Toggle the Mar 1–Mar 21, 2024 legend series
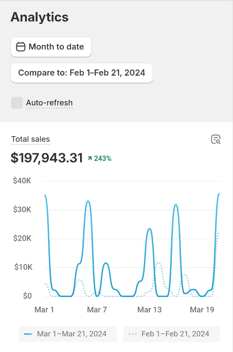 tap(68, 334)
